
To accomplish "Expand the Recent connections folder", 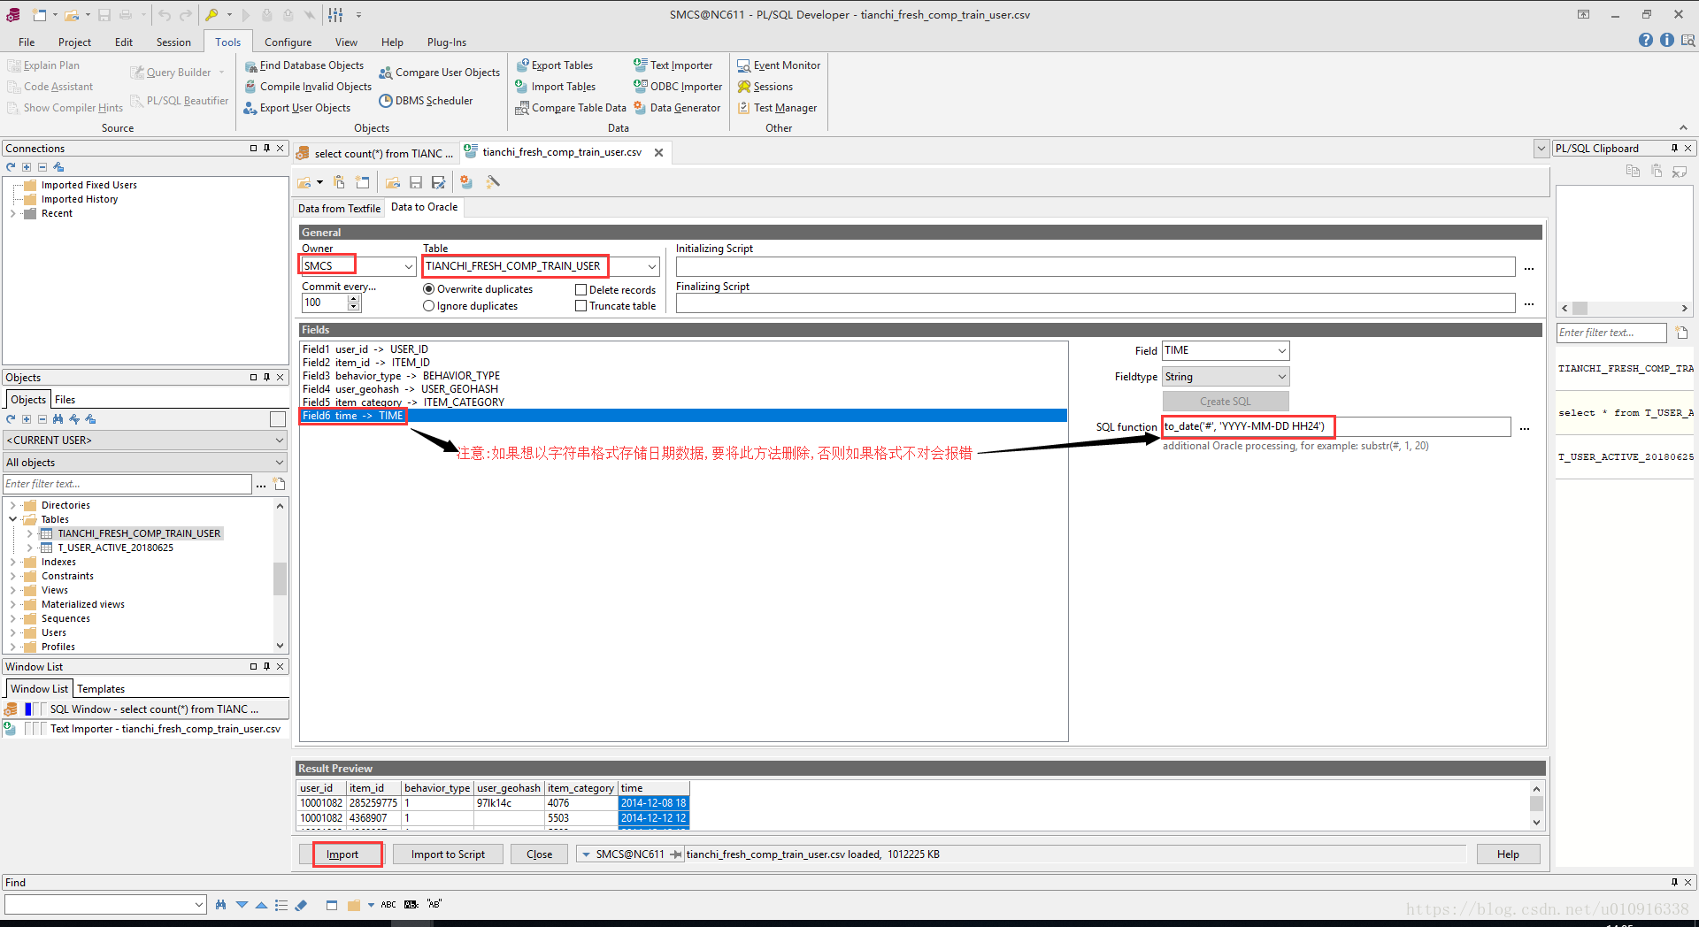I will click(x=13, y=213).
